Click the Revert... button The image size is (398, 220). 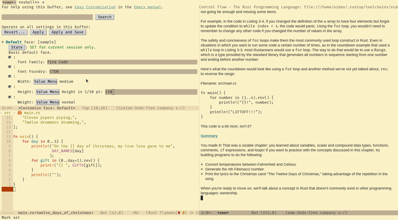(14, 32)
